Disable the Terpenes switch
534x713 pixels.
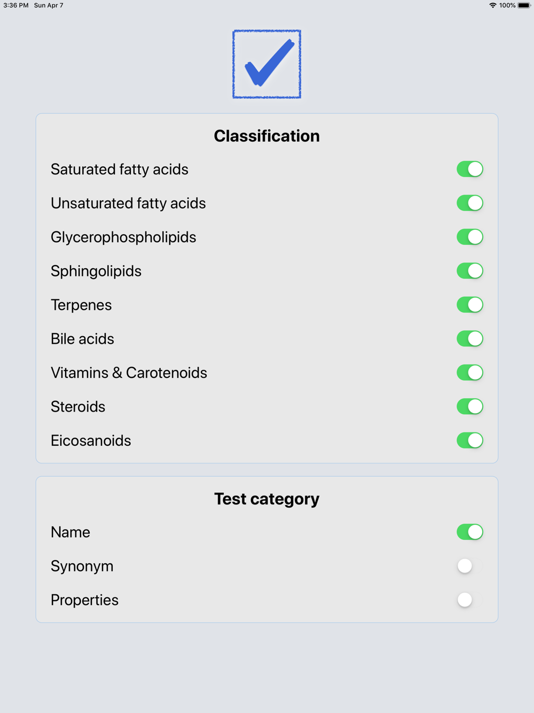470,305
